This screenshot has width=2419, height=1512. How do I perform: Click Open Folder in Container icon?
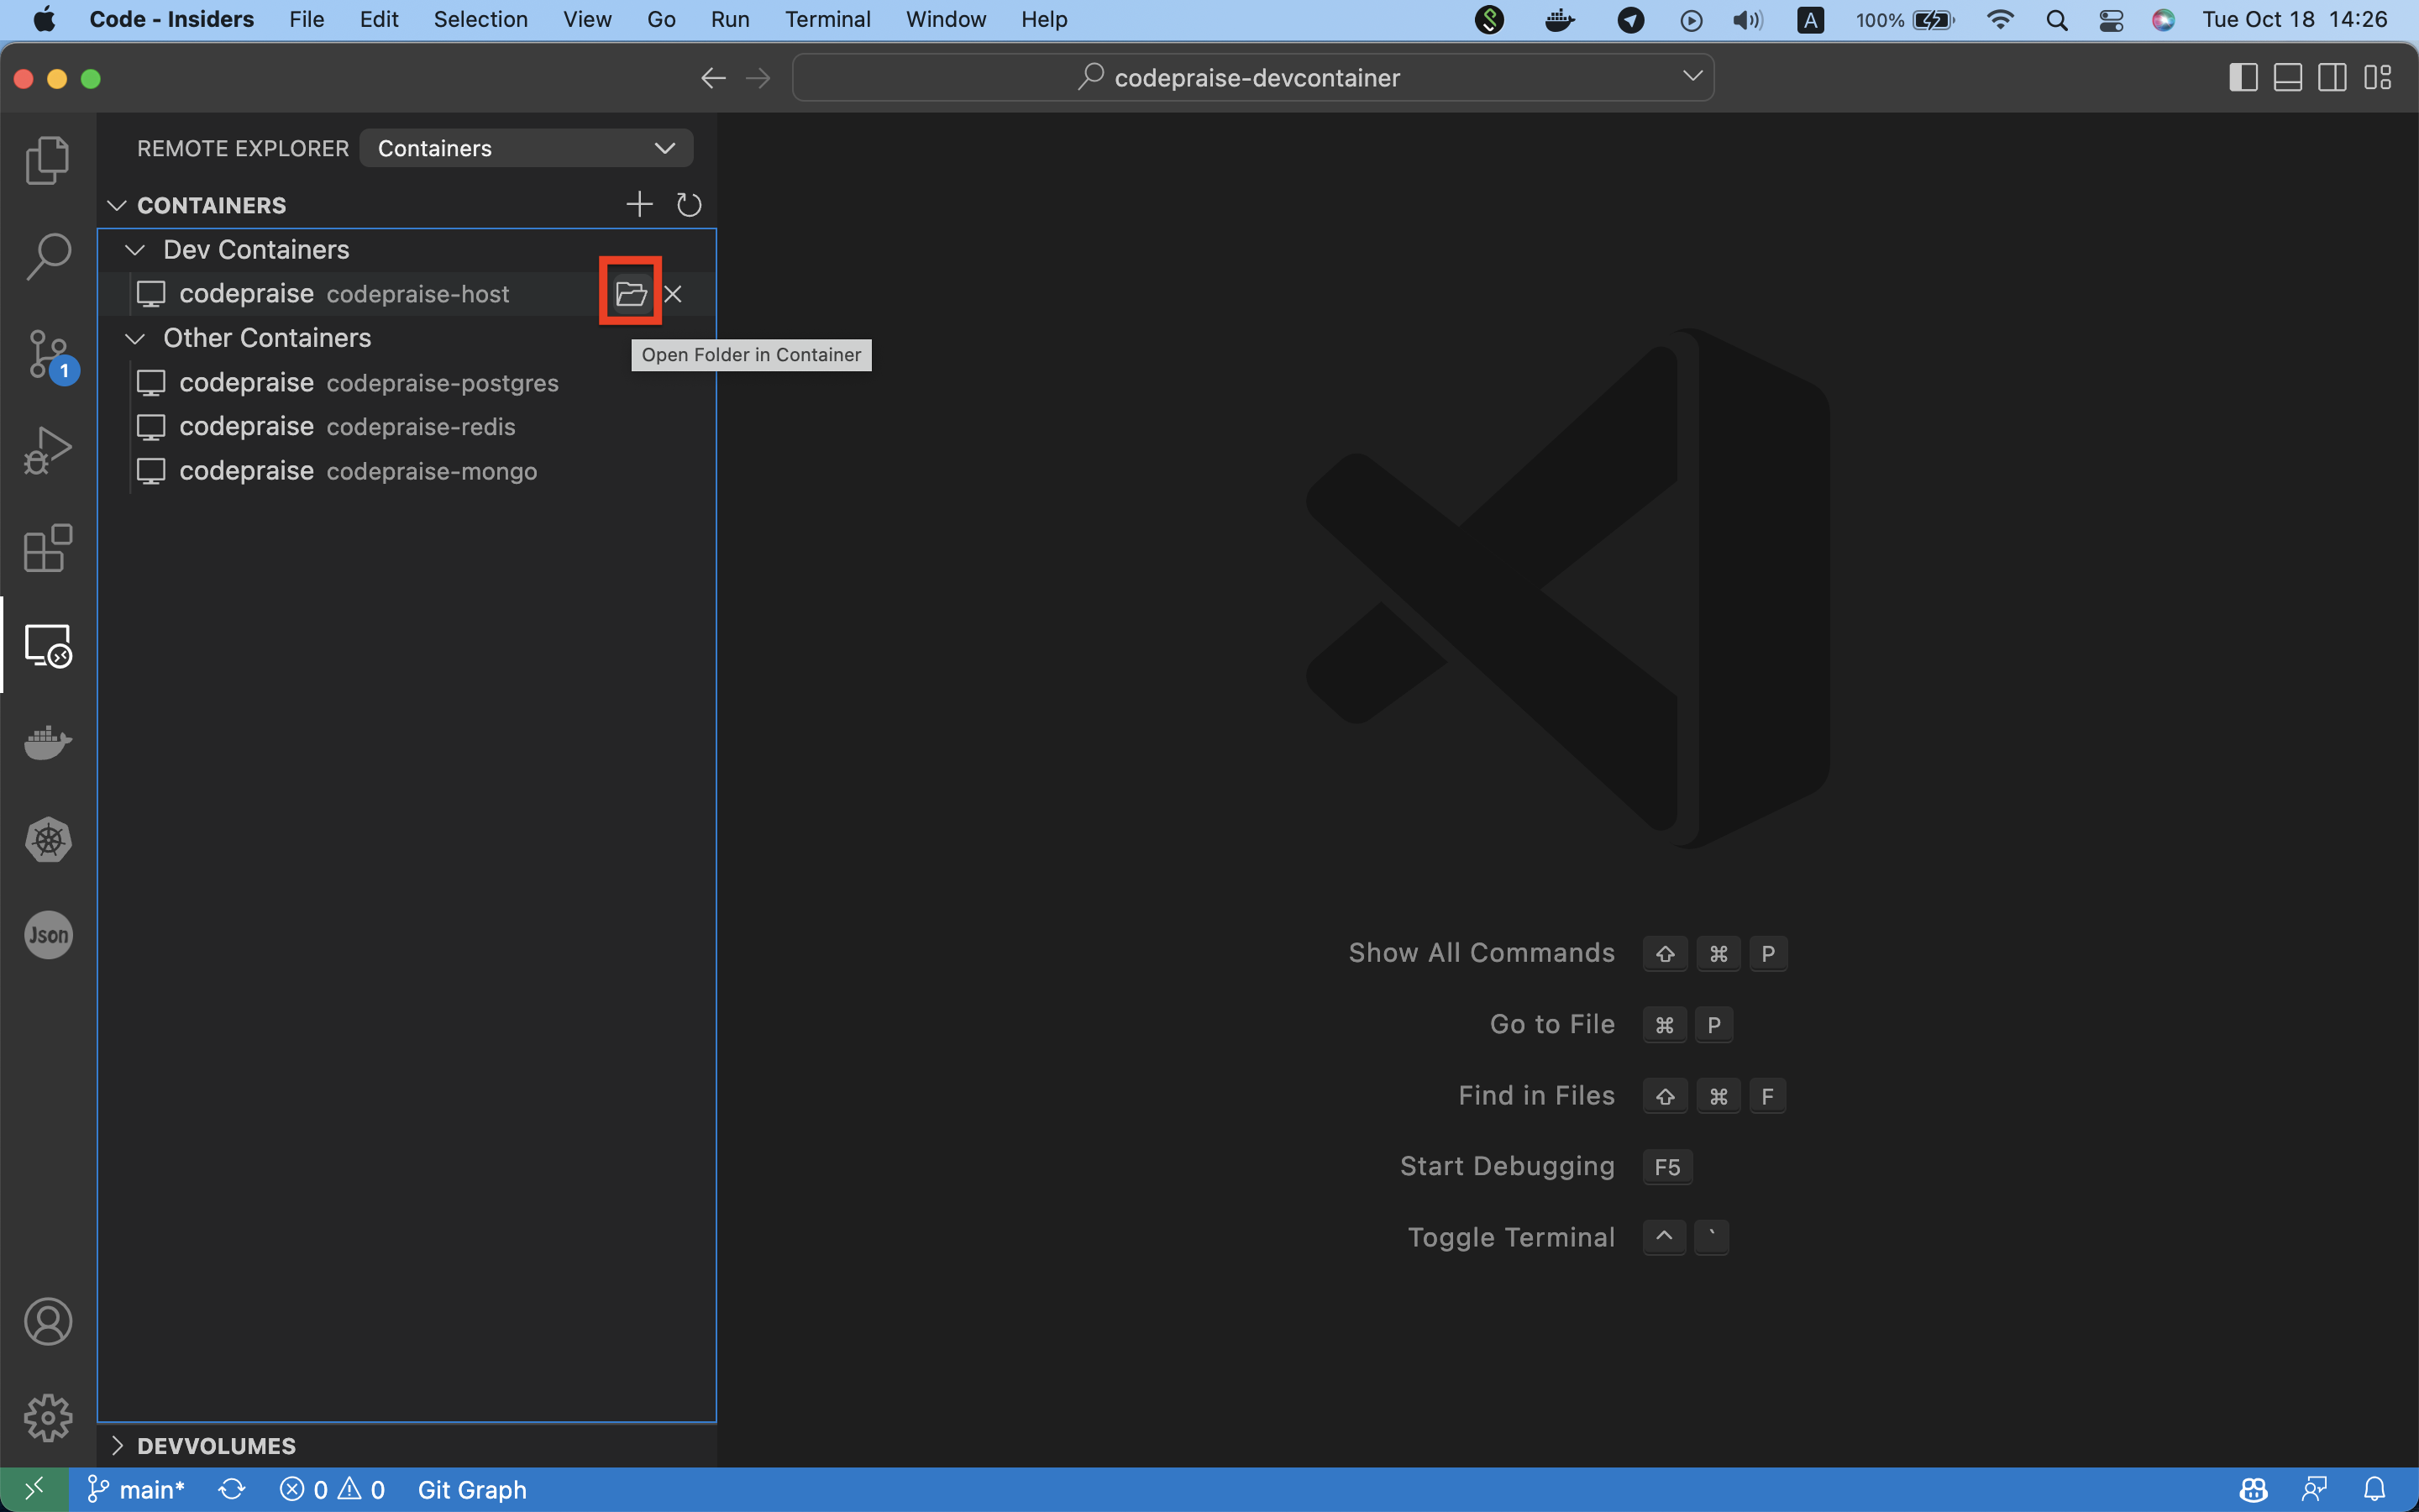point(631,294)
